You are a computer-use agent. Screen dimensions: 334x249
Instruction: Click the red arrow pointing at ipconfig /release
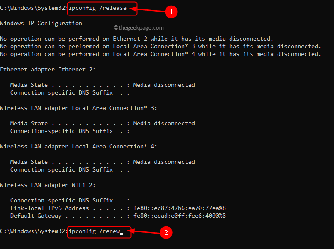pyautogui.click(x=147, y=10)
